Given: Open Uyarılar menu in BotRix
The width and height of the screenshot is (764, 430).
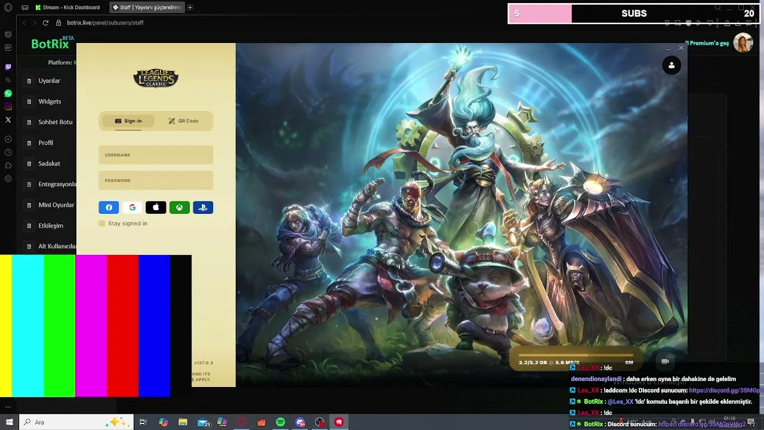Looking at the screenshot, I should pos(50,81).
